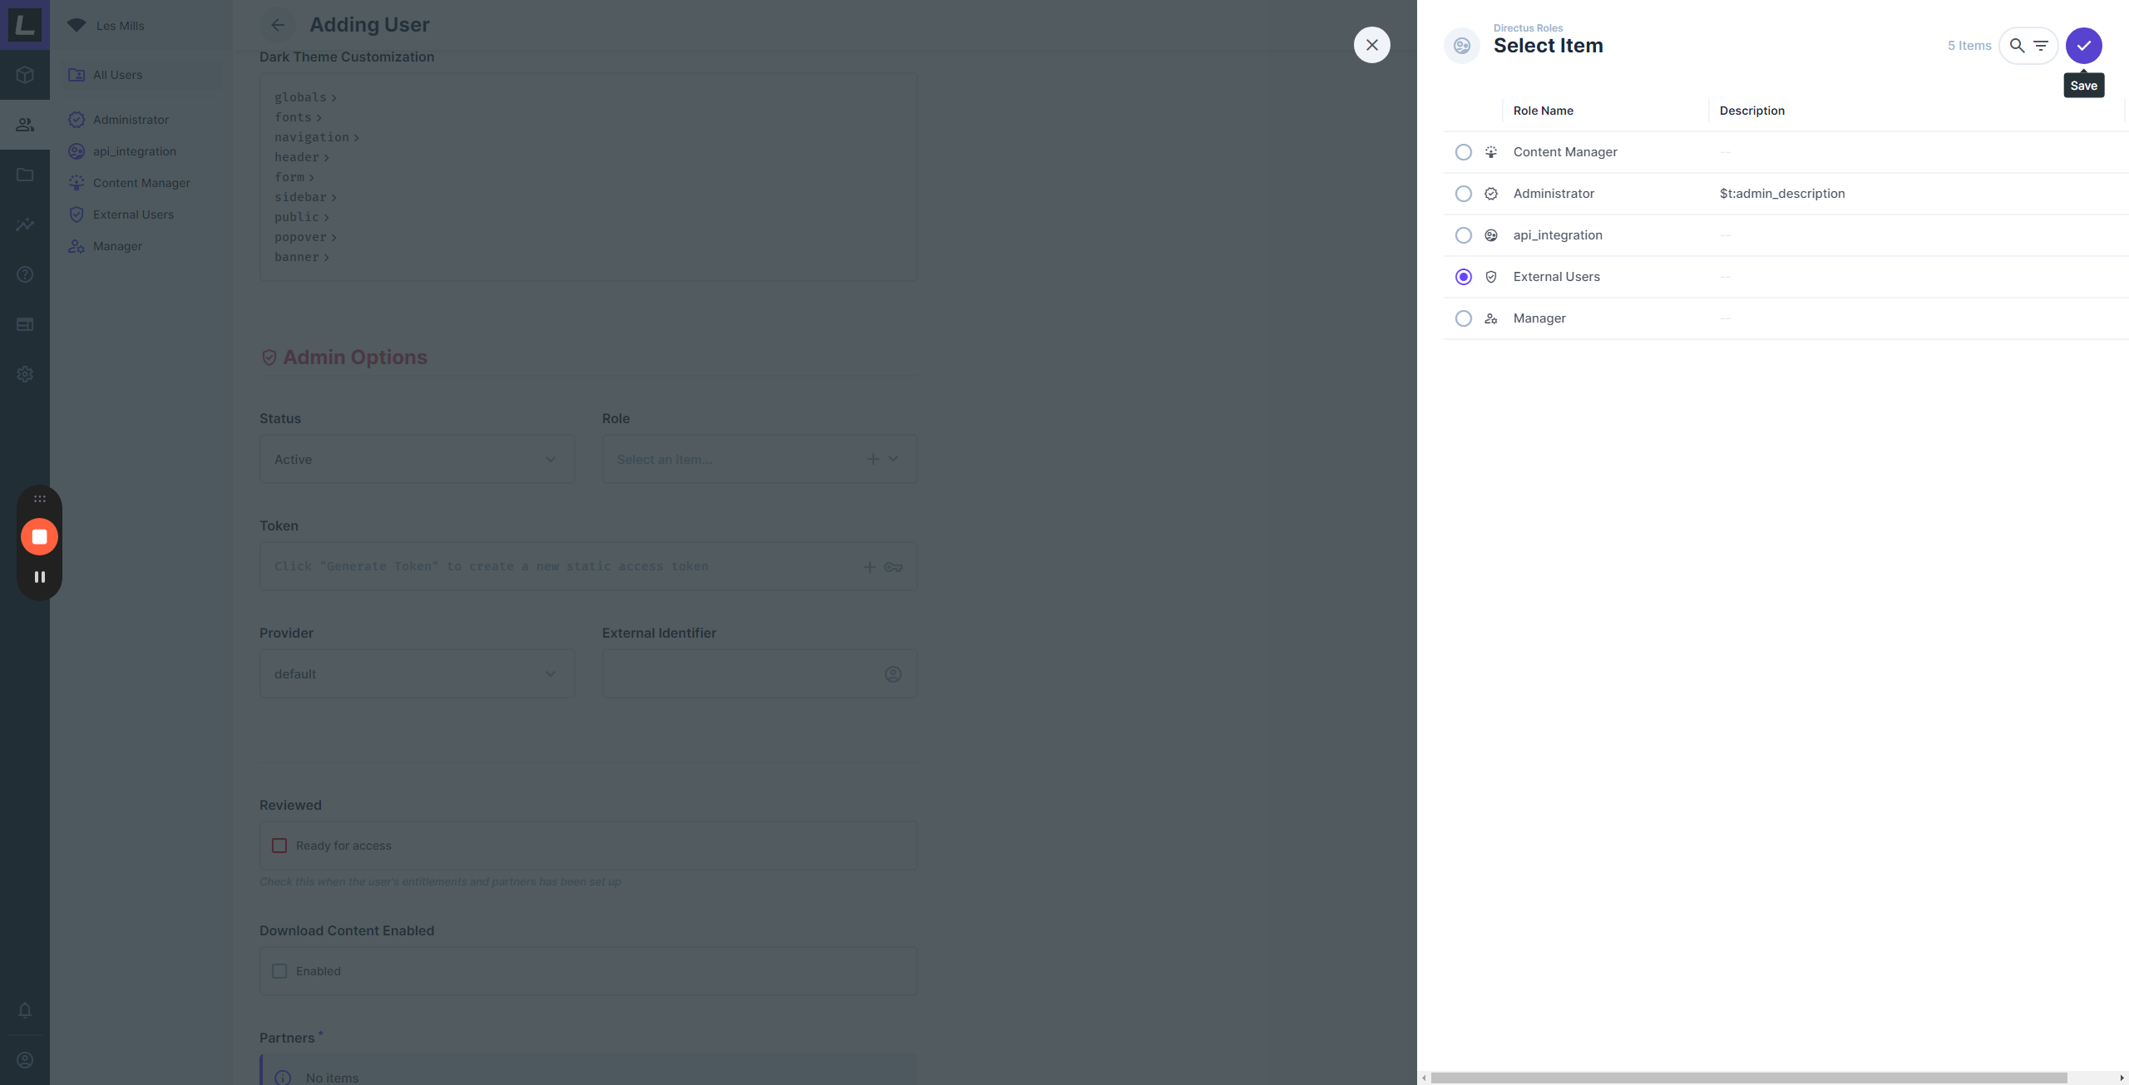Viewport: 2129px width, 1085px height.
Task: Open the filter icon beside search
Action: pyautogui.click(x=2041, y=46)
